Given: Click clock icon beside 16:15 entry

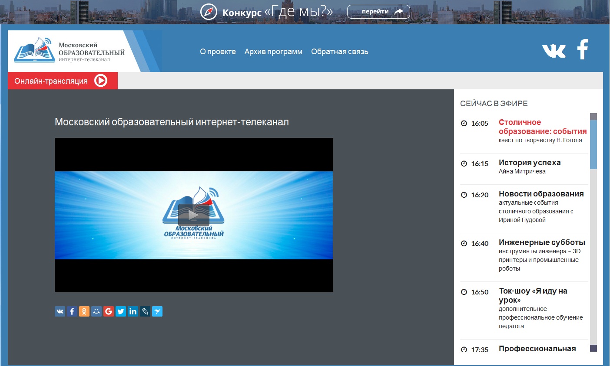Looking at the screenshot, I should tap(464, 163).
